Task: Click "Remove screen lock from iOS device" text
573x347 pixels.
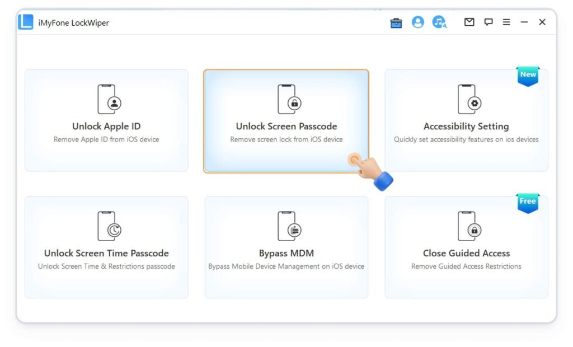Action: 286,140
